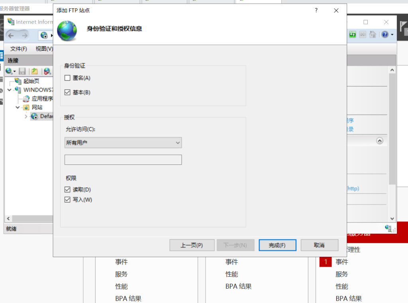This screenshot has width=408, height=303.
Task: Click the Home icon in IIS toolbar
Action: pos(373,35)
